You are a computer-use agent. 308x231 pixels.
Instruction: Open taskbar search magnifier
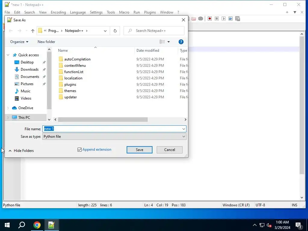click(22, 225)
